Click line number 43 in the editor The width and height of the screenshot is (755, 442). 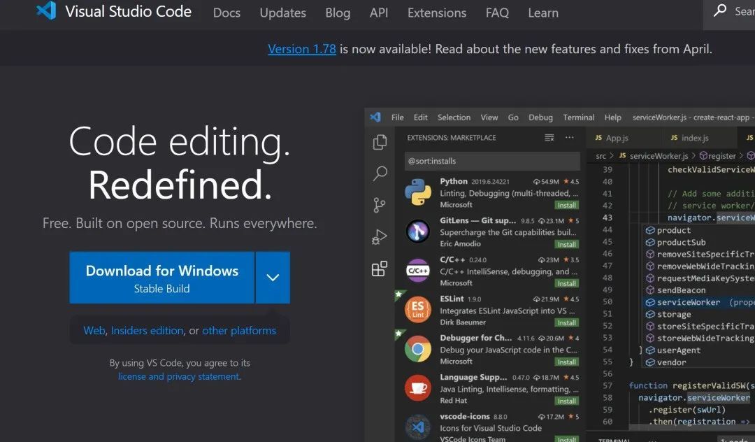tap(607, 218)
